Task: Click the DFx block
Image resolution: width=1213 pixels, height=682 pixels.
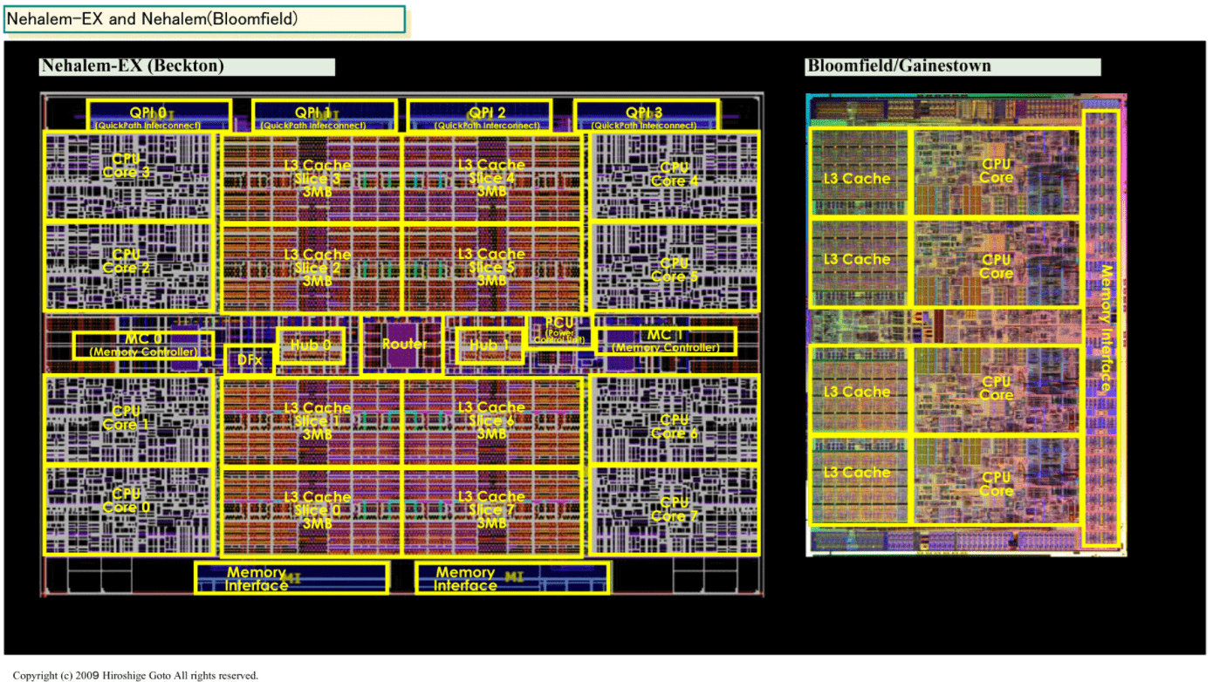Action: [249, 360]
